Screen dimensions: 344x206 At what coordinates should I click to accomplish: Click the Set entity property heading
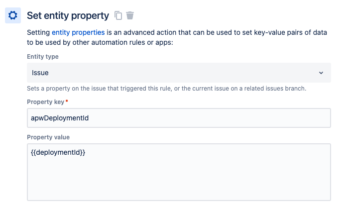(68, 15)
